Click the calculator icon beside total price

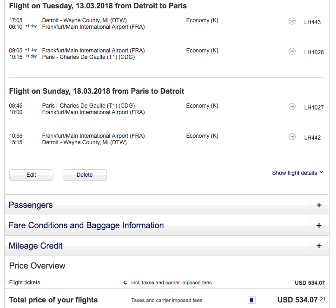pyautogui.click(x=251, y=300)
